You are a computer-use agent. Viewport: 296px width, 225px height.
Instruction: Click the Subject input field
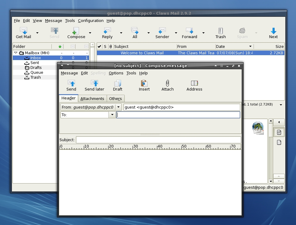(x=159, y=140)
